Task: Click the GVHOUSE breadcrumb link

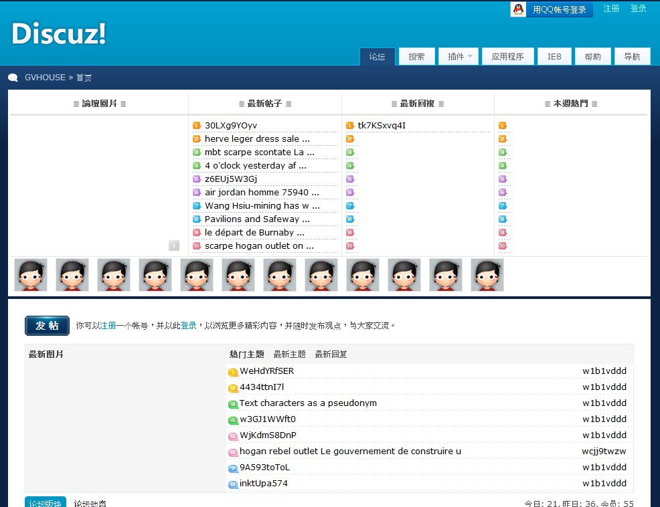Action: point(45,78)
